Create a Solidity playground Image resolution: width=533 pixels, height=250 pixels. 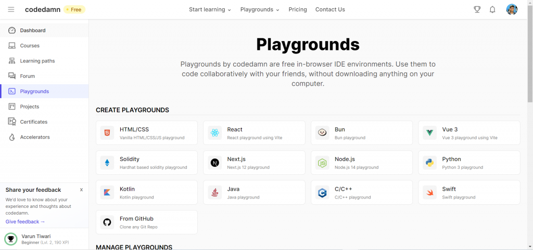[x=147, y=163]
